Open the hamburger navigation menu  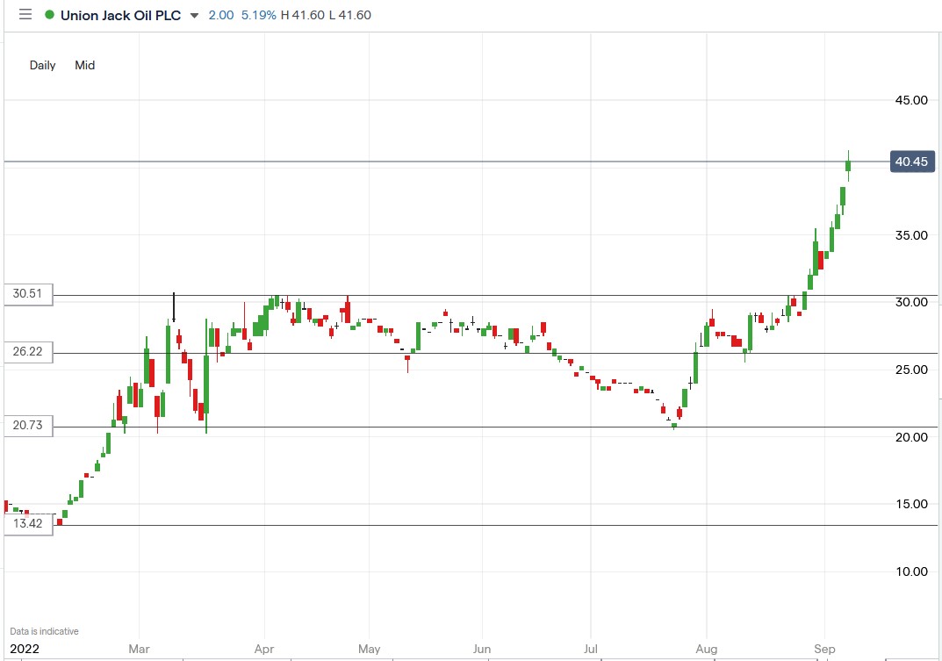[25, 14]
